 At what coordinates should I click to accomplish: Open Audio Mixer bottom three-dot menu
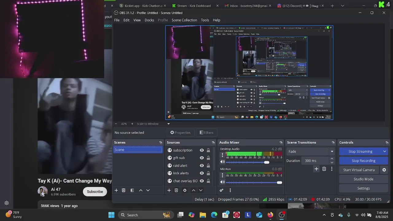[x=230, y=190]
